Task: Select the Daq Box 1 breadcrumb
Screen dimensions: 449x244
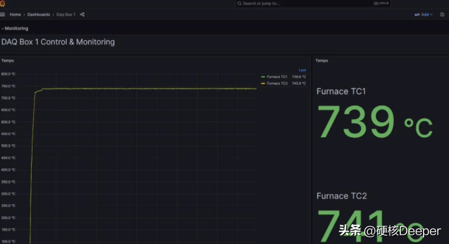Action: (x=66, y=14)
